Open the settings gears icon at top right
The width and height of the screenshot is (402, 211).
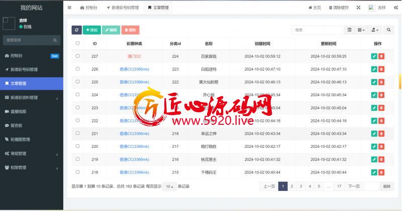click(x=395, y=8)
